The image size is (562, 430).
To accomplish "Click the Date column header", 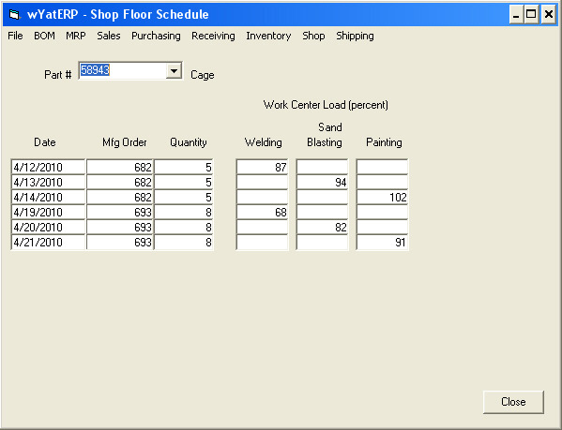I will (45, 142).
